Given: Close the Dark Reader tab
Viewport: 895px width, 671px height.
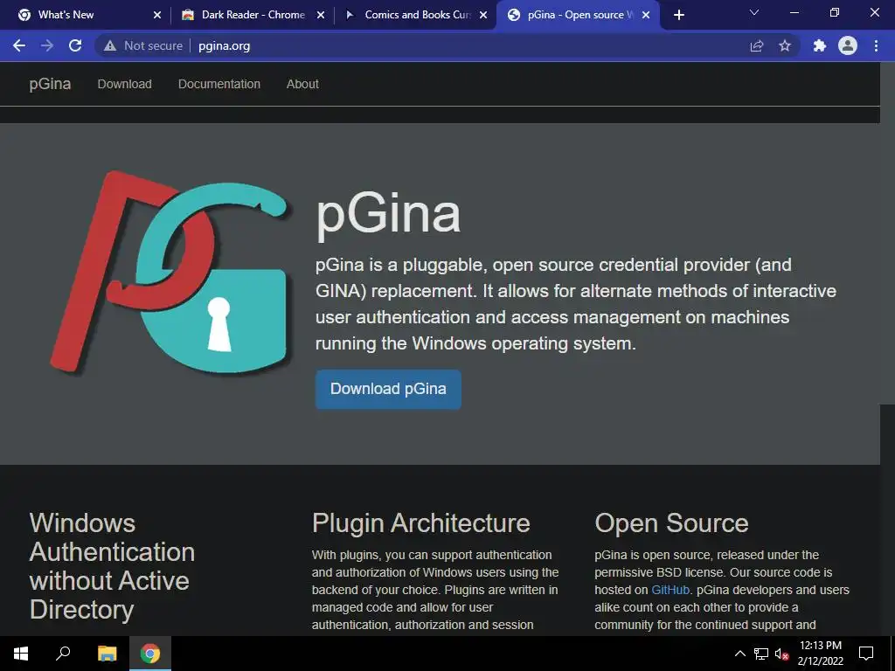Looking at the screenshot, I should coord(321,15).
